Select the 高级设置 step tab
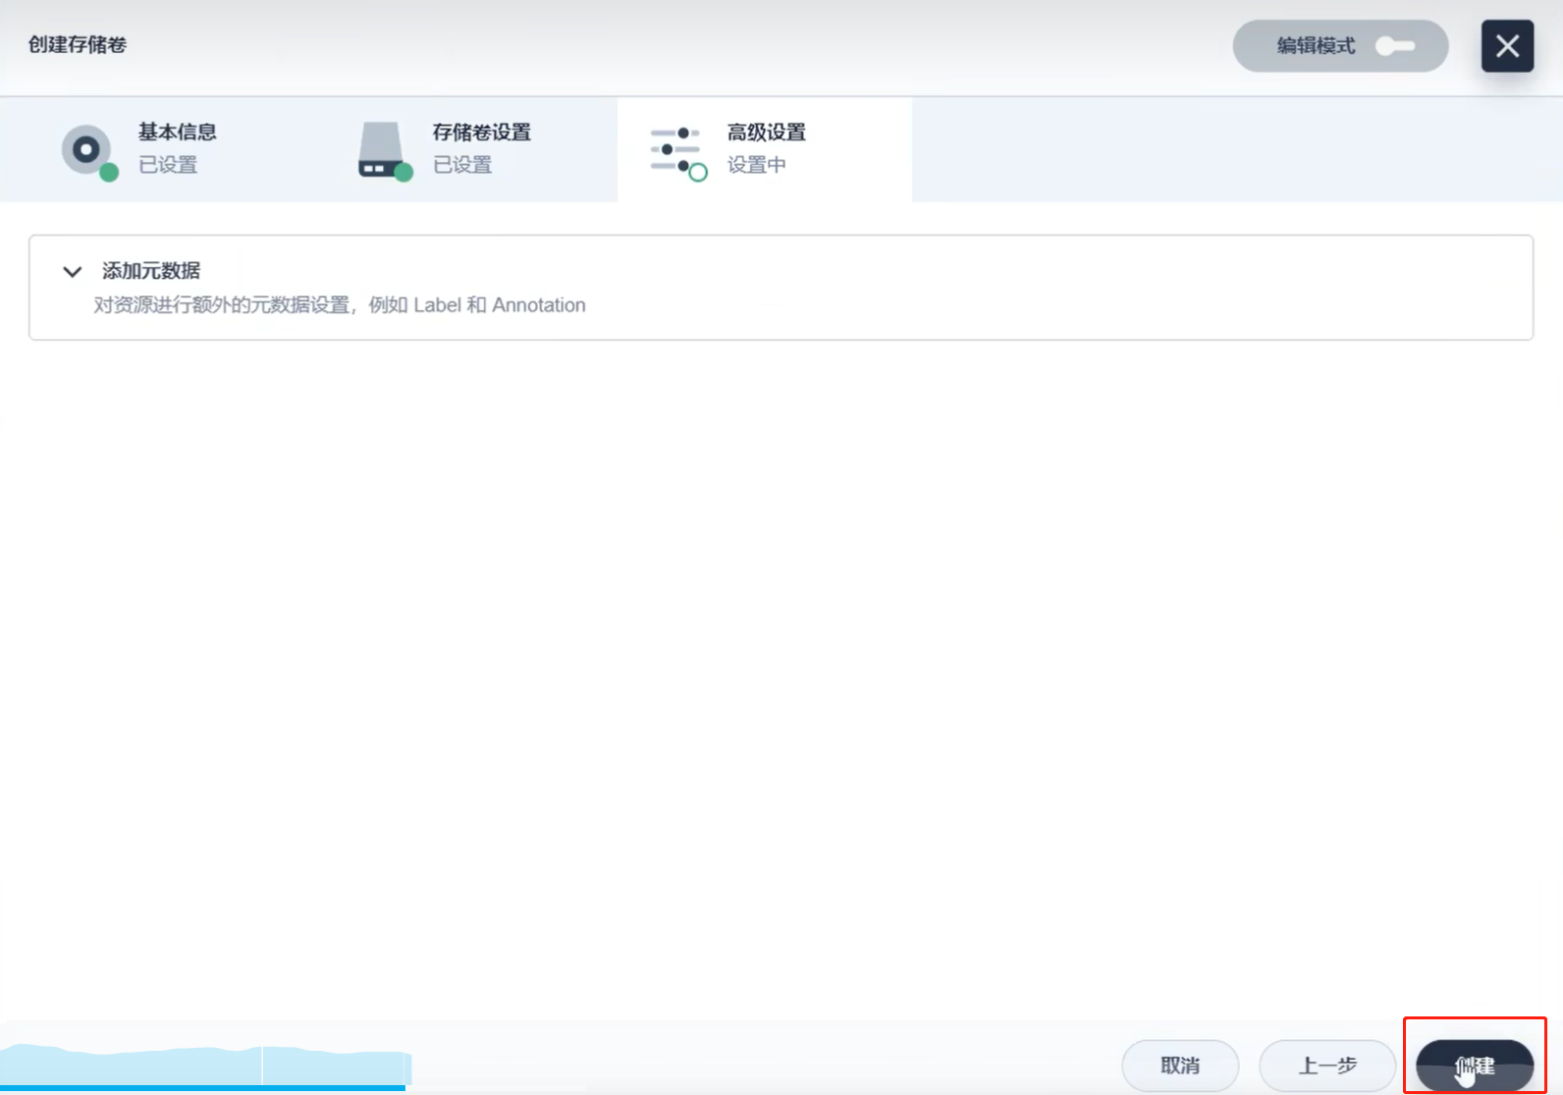Screen dimensions: 1563x1095 tap(765, 149)
